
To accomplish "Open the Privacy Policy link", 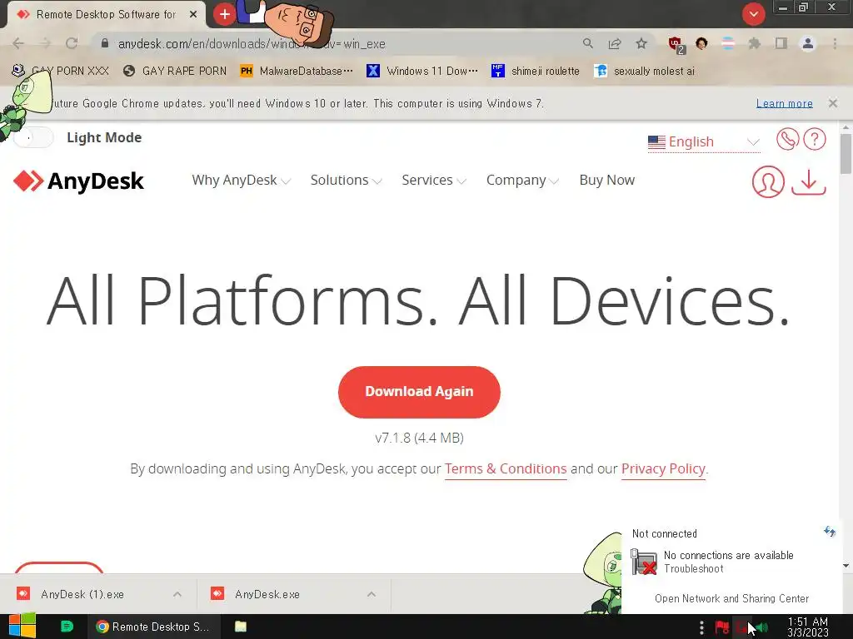I will [x=663, y=469].
